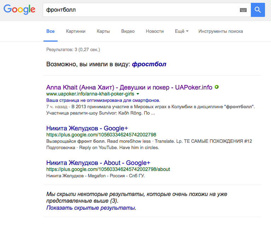Focus the search field containing фронтболл
271x233 pixels.
click(147, 10)
